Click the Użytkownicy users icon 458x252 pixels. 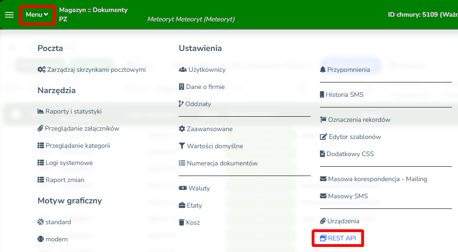click(x=182, y=69)
